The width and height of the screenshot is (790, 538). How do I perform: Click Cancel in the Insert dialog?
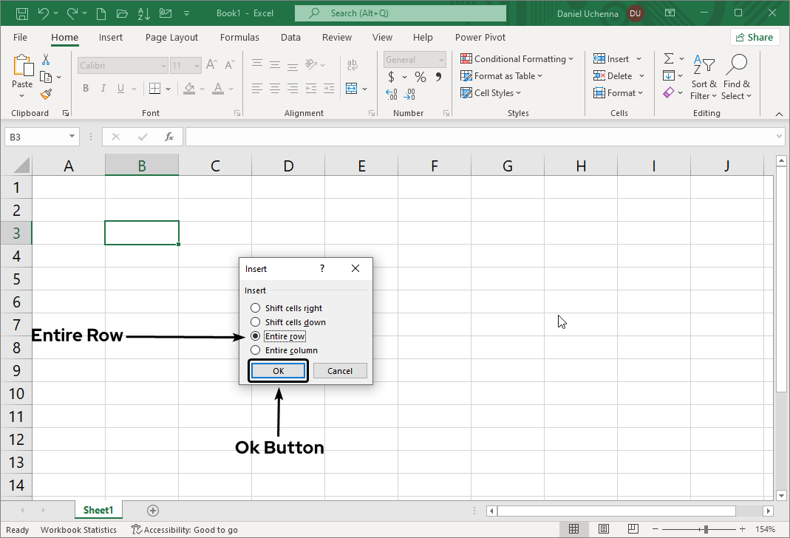(x=340, y=371)
